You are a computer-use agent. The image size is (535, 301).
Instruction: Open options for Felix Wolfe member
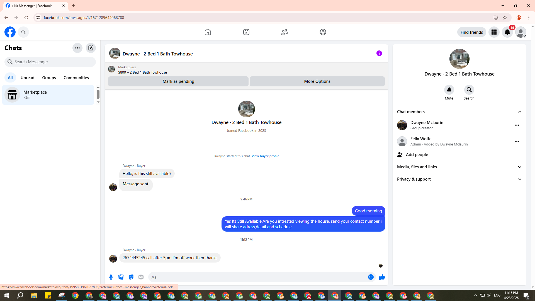click(517, 141)
